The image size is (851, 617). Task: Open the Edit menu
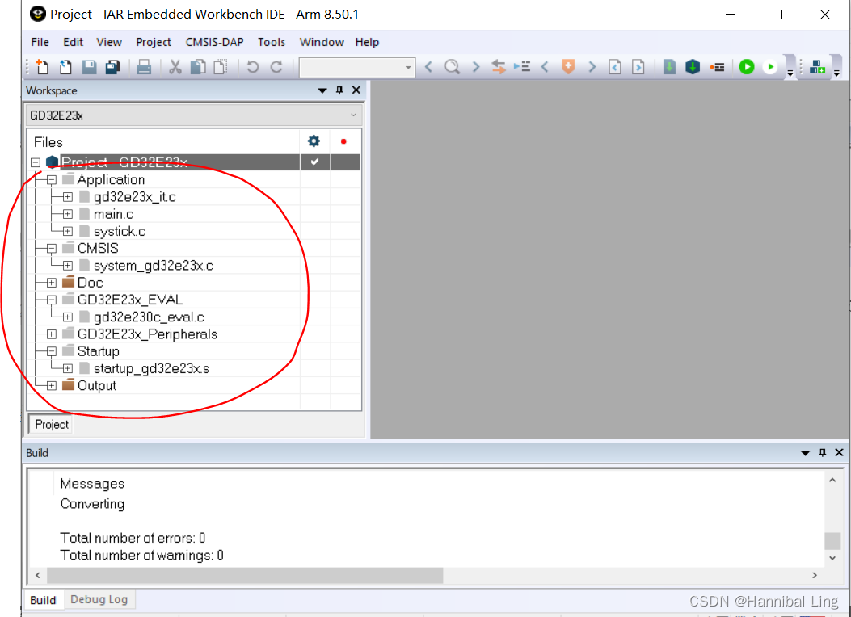click(74, 42)
